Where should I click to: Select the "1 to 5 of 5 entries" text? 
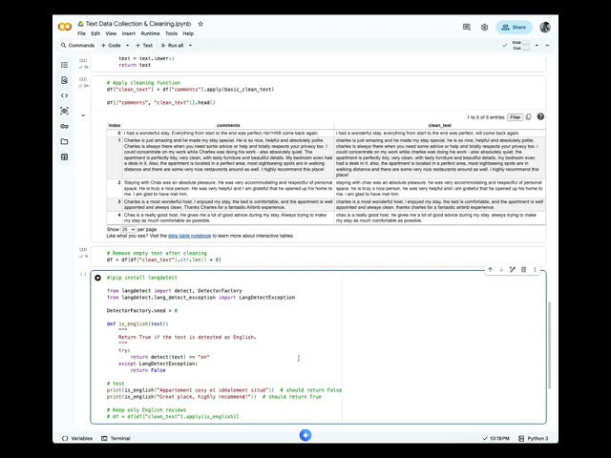(486, 117)
